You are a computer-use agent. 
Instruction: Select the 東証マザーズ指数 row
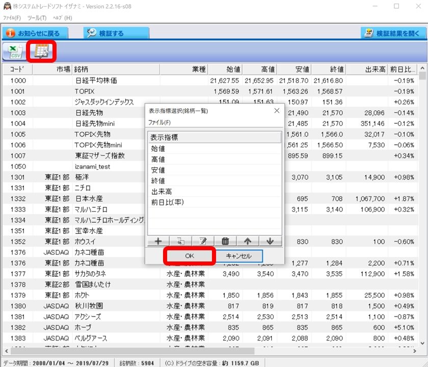[x=210, y=155]
